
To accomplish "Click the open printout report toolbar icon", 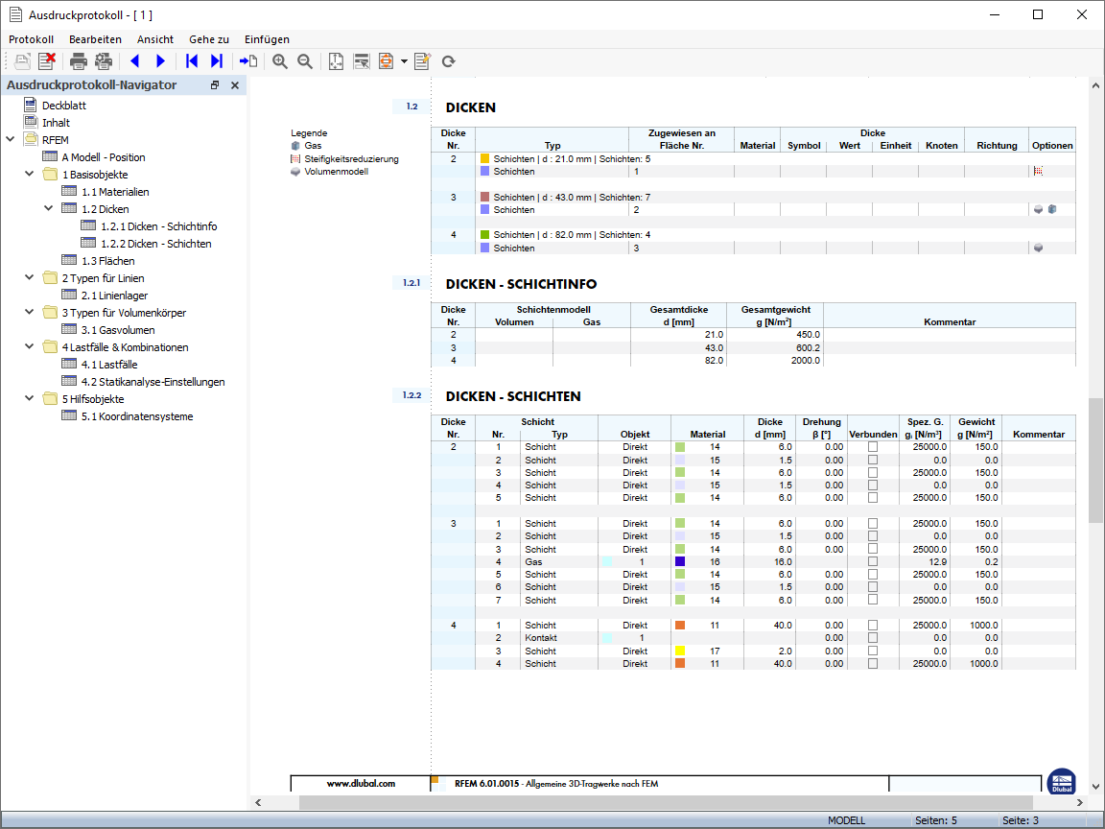I will click(x=23, y=61).
